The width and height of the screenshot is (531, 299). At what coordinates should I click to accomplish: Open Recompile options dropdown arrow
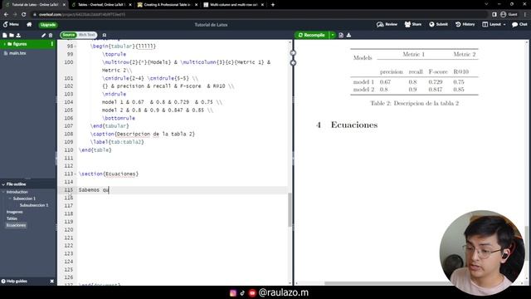point(333,35)
